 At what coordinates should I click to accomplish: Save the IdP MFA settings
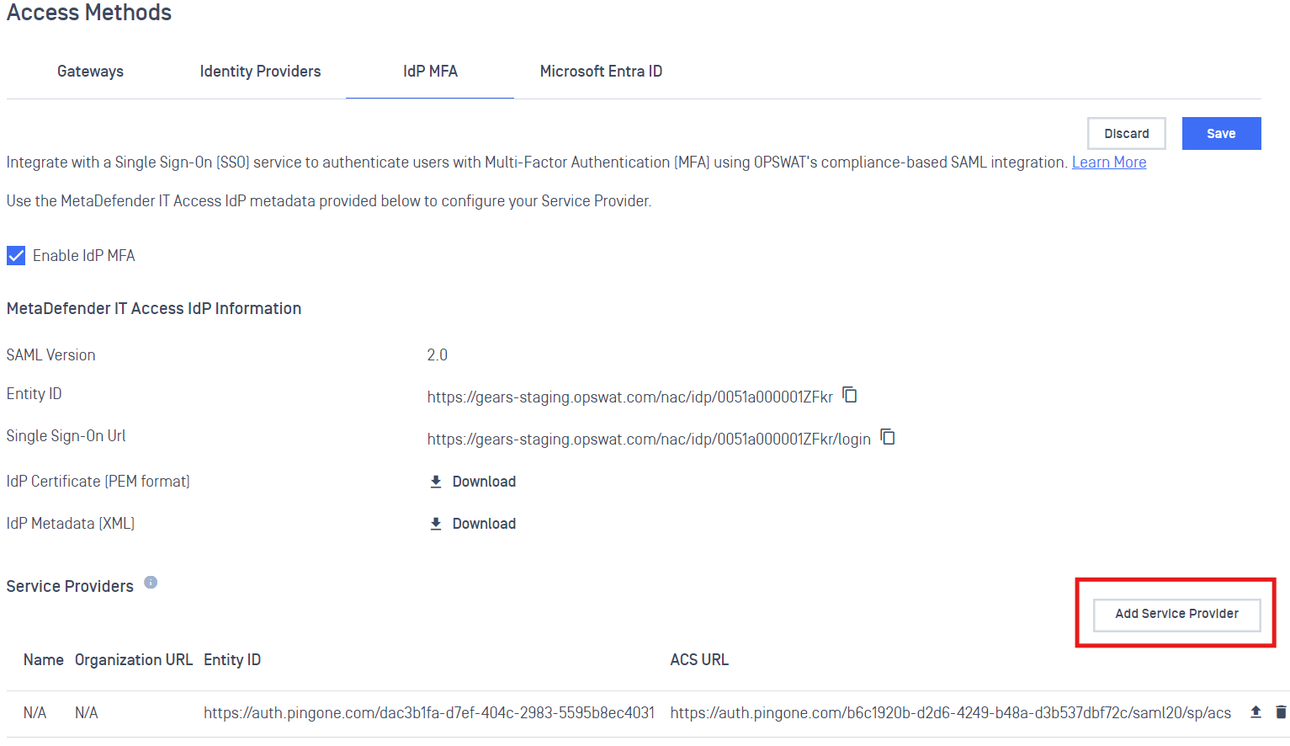click(x=1221, y=134)
